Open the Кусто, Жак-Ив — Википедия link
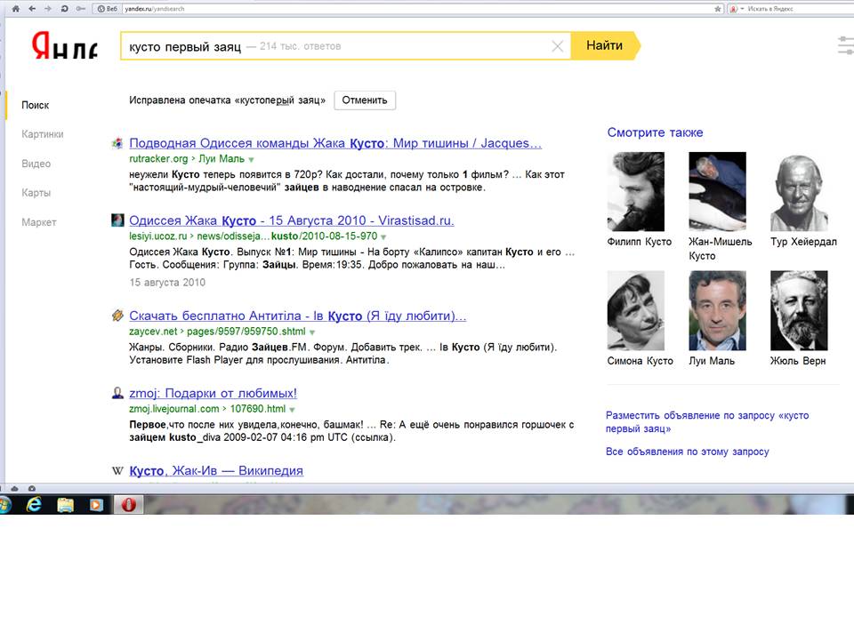 (216, 470)
